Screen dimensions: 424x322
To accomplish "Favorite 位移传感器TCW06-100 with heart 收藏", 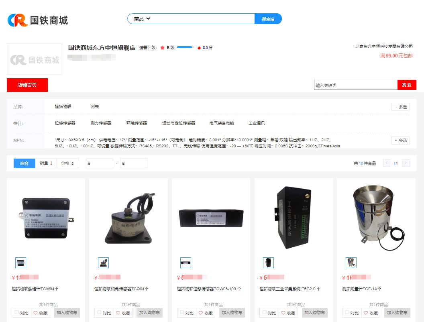I will click(206, 313).
